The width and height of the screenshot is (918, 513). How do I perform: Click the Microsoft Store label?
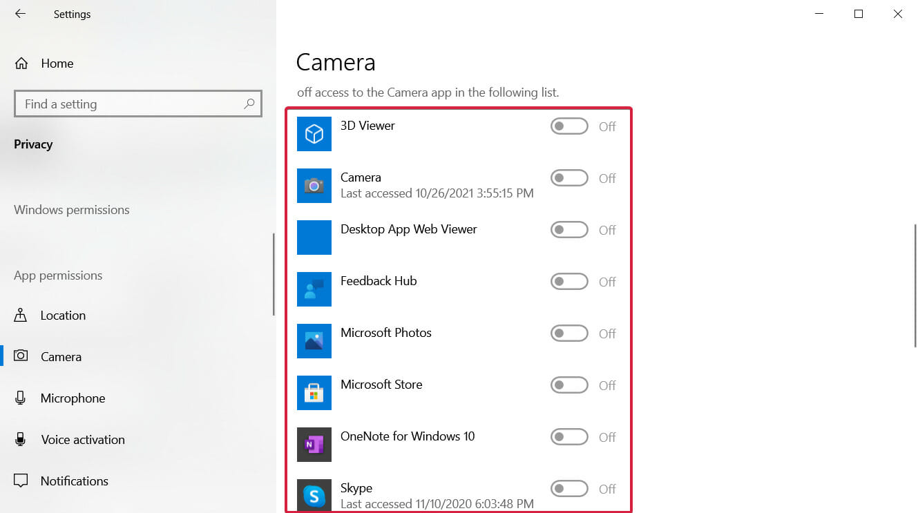[381, 385]
